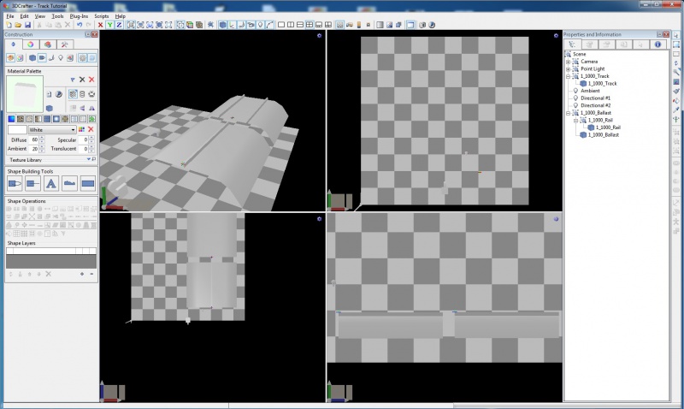Screen dimensions: 684x409
Task: Select Directional #1 light in scene tree
Action: (598, 98)
